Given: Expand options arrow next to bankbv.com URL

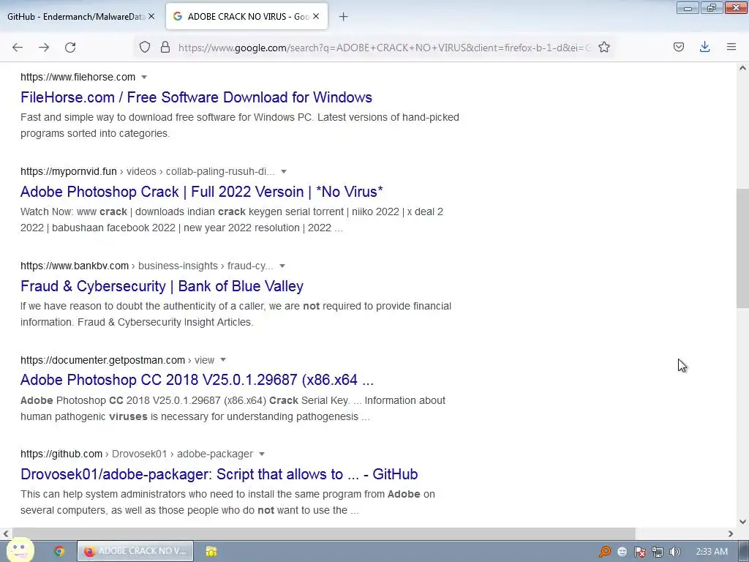Looking at the screenshot, I should (282, 266).
